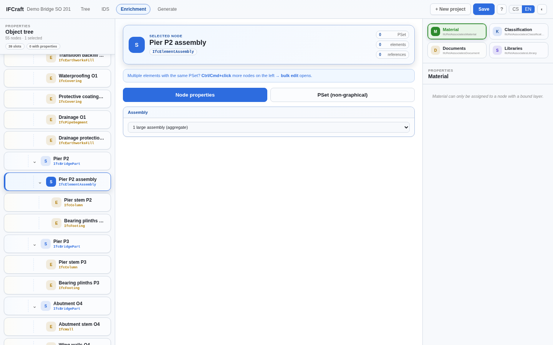Open the Generate tab
The height and width of the screenshot is (345, 553).
(167, 9)
